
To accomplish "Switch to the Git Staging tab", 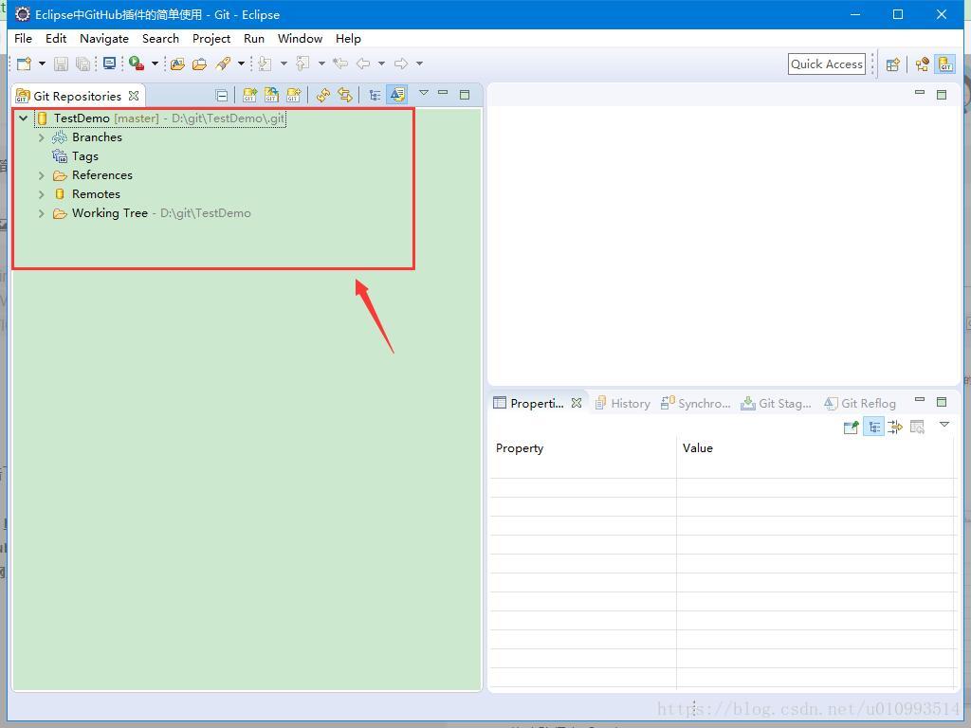I will [x=776, y=404].
